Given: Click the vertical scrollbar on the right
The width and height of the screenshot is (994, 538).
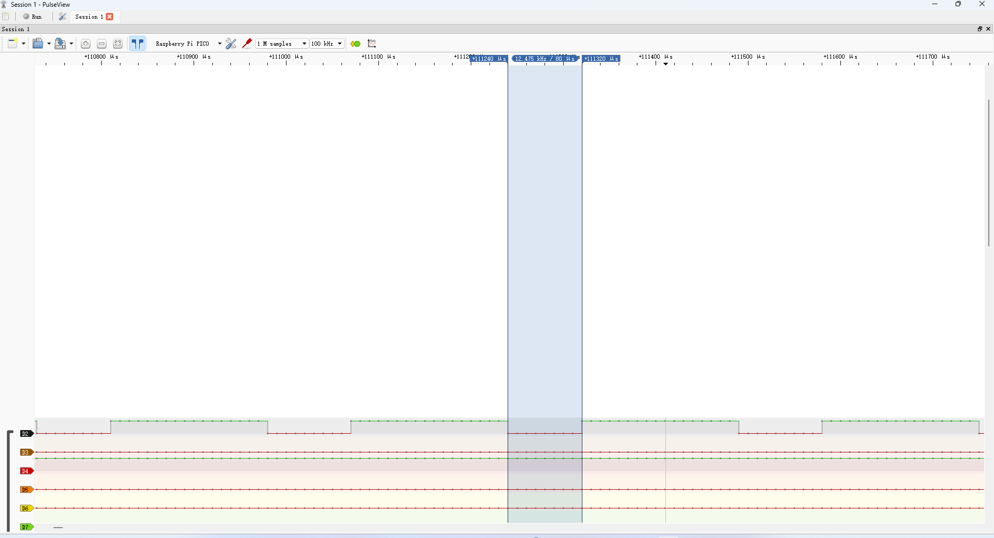Looking at the screenshot, I should (989, 173).
